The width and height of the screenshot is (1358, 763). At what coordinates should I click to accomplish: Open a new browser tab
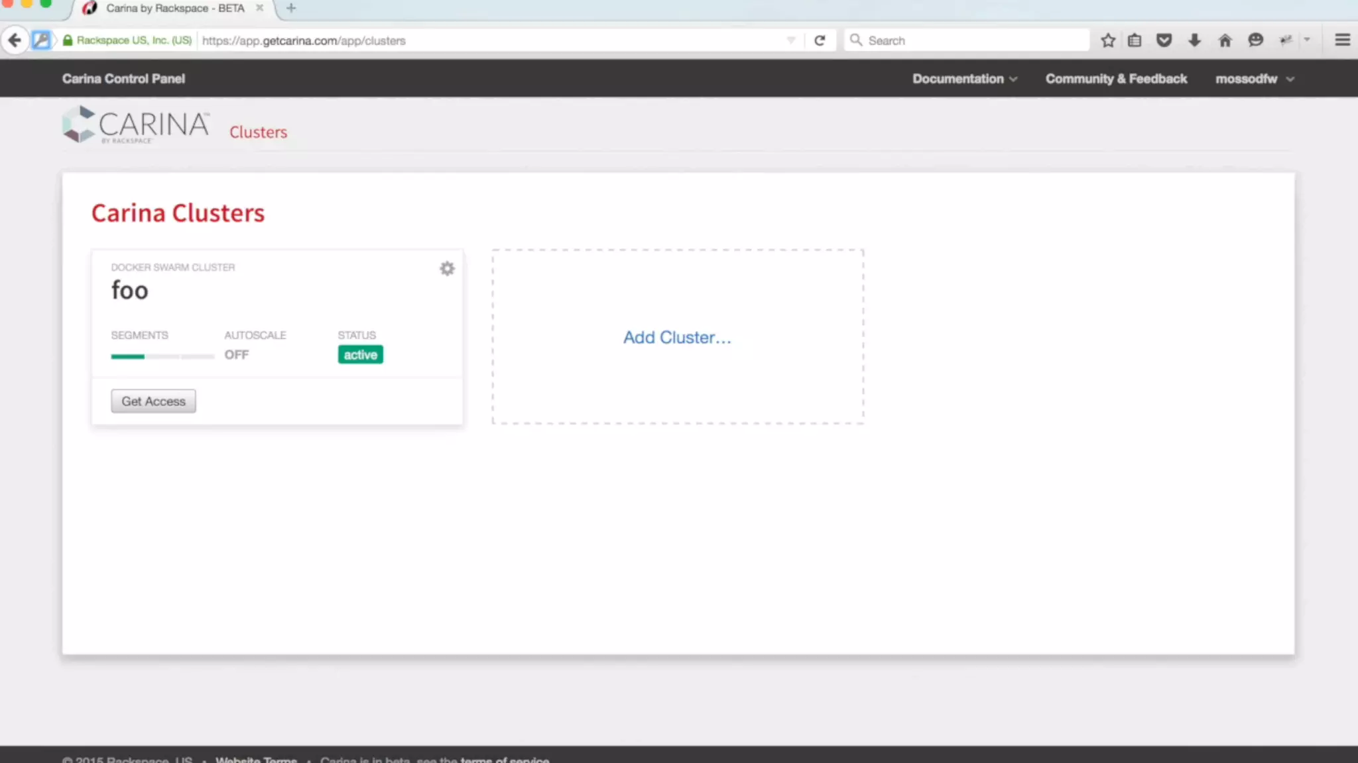pos(291,8)
